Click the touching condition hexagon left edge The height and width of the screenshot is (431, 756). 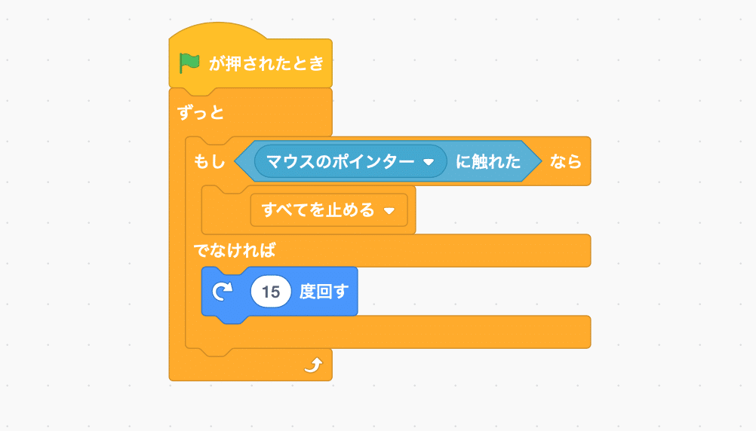(x=244, y=161)
